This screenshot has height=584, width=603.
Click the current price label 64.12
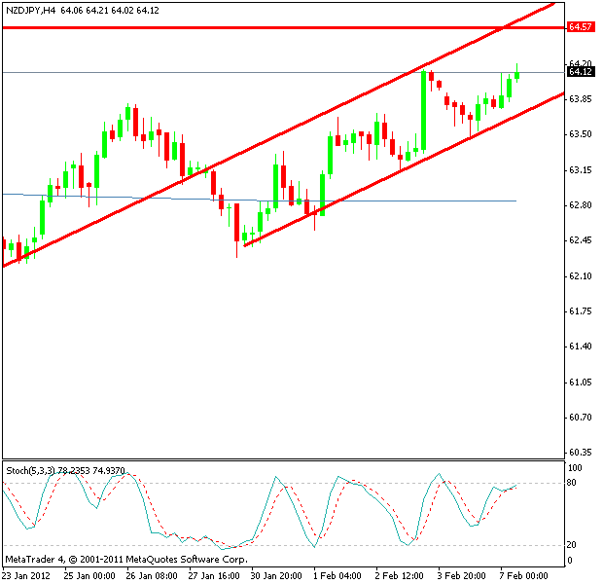(581, 72)
